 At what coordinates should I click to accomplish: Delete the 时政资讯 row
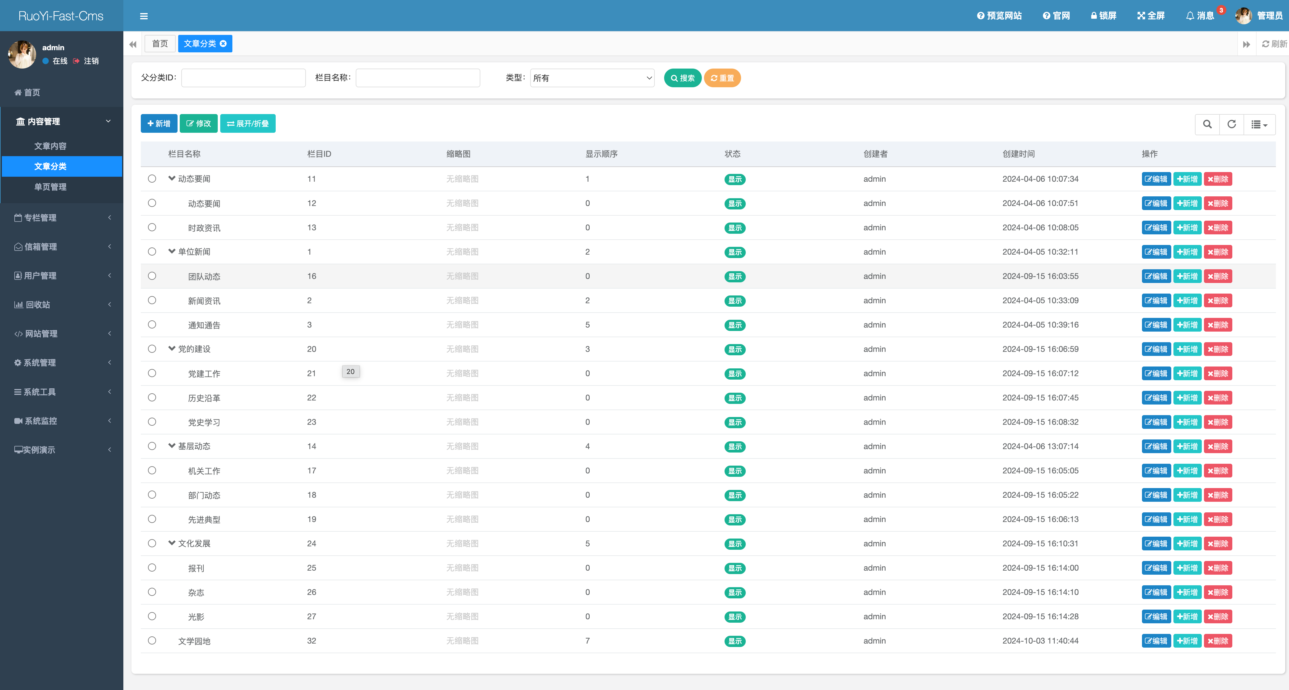pyautogui.click(x=1218, y=228)
